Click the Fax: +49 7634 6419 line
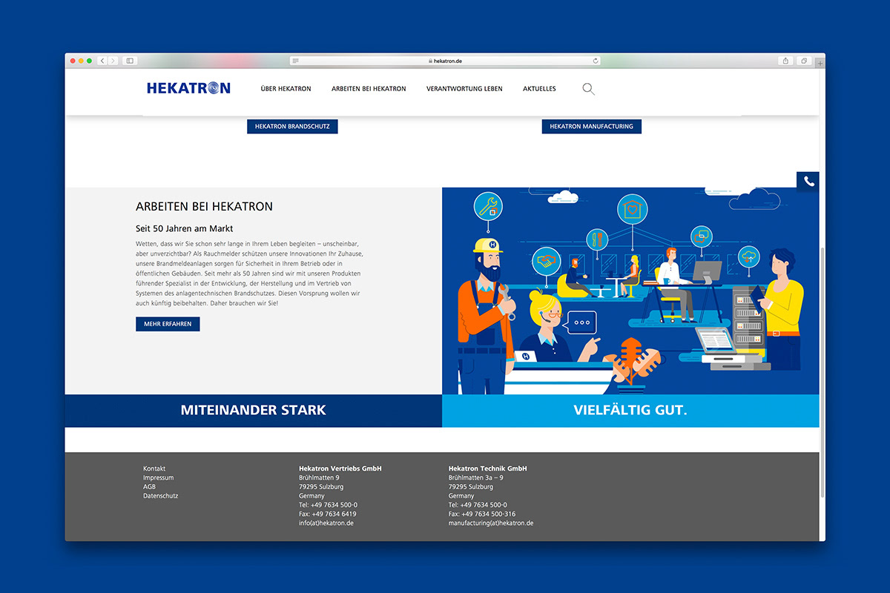This screenshot has width=890, height=593. click(x=327, y=514)
